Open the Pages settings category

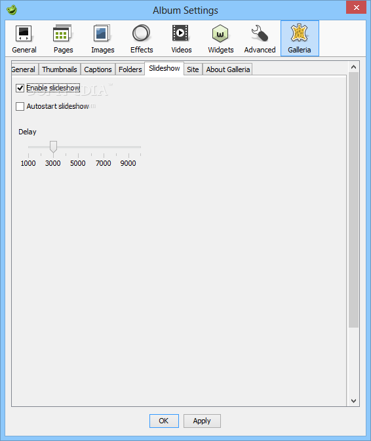coord(63,39)
